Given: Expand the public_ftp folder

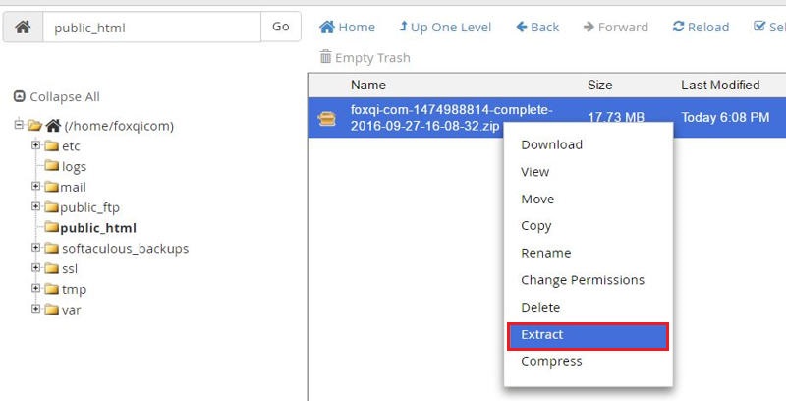Looking at the screenshot, I should (x=35, y=206).
